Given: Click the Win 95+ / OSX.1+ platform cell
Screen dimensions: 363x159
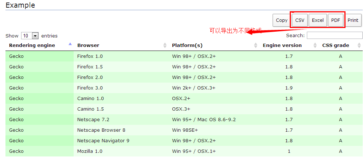Looking at the screenshot, I should click(214, 151).
